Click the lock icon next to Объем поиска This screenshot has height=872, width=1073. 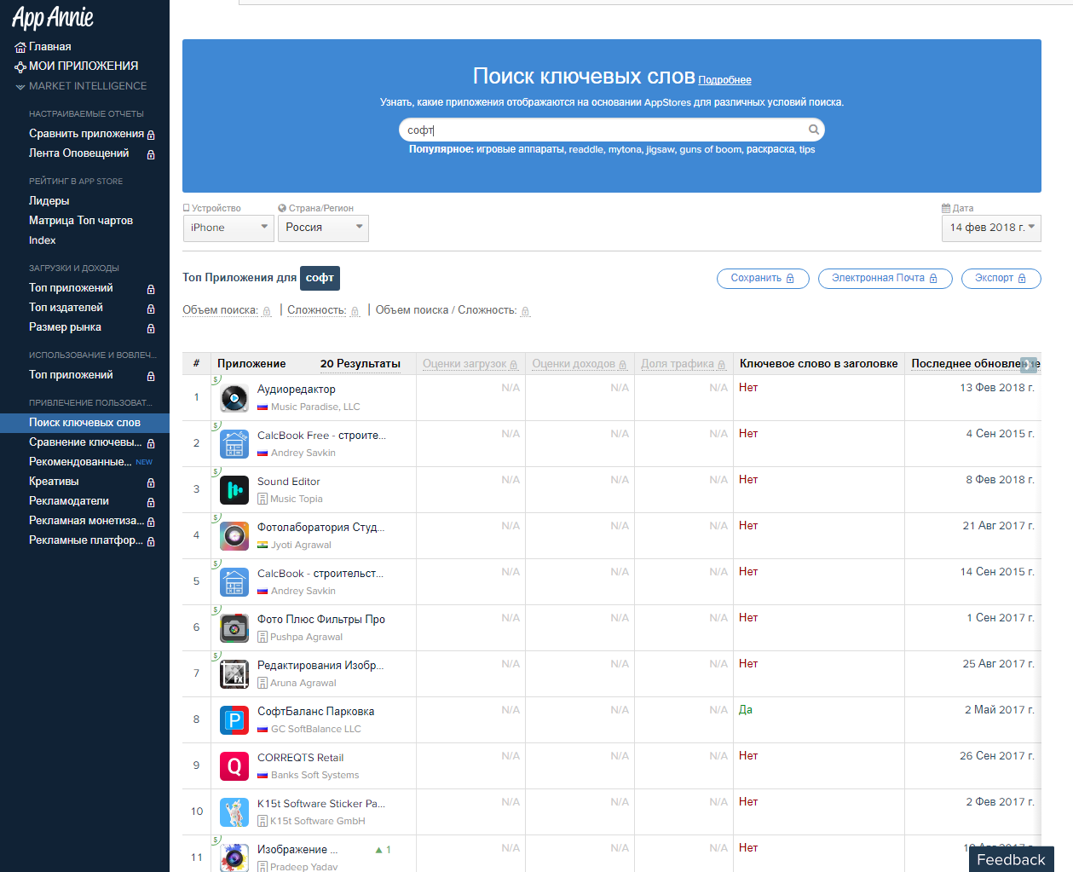tap(267, 311)
